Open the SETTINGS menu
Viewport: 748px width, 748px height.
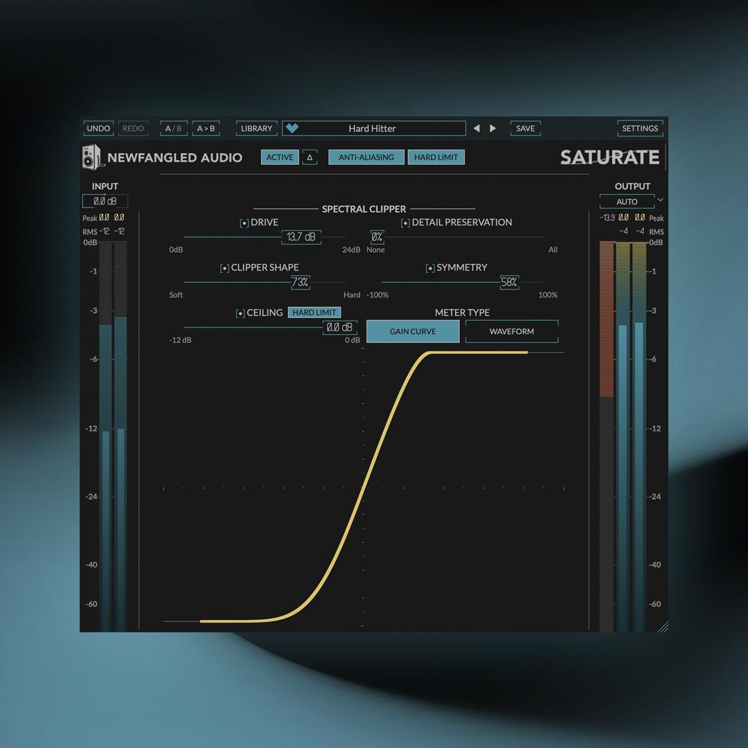click(640, 128)
